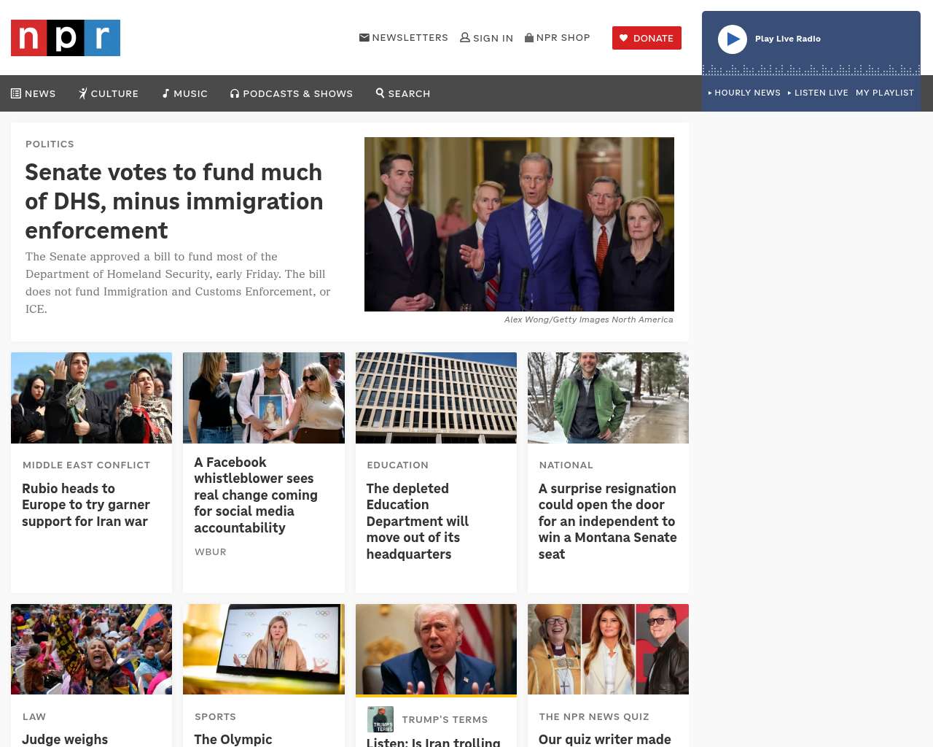This screenshot has height=747, width=933.
Task: Start the live radio play button
Action: 733,39
